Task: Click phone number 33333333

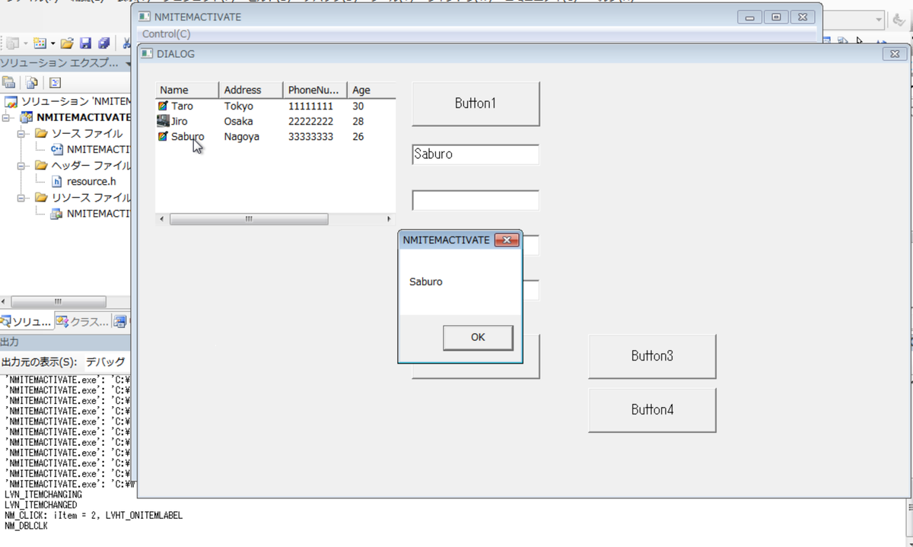Action: tap(310, 137)
